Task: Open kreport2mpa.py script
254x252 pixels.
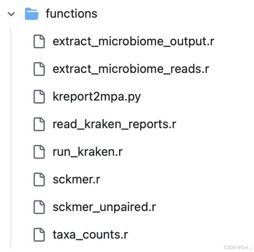Action: [x=96, y=97]
